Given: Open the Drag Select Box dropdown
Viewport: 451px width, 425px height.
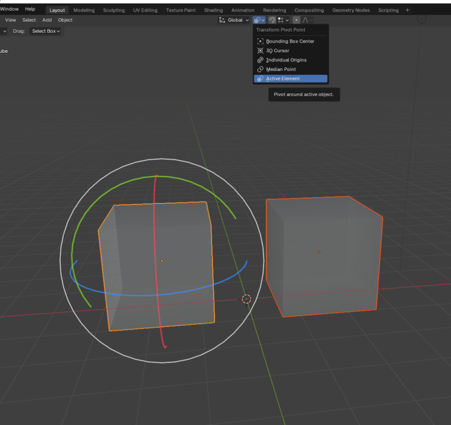Looking at the screenshot, I should pyautogui.click(x=46, y=31).
